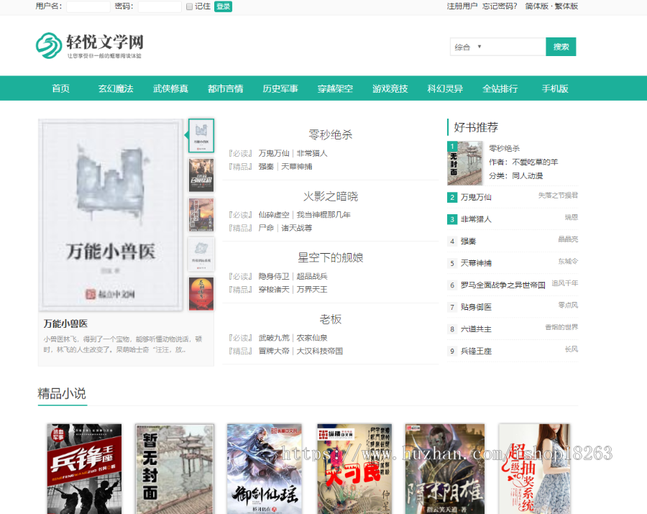Open the 超级抽奖系统 book cover
Viewport: 647px width, 514px height.
(535, 469)
